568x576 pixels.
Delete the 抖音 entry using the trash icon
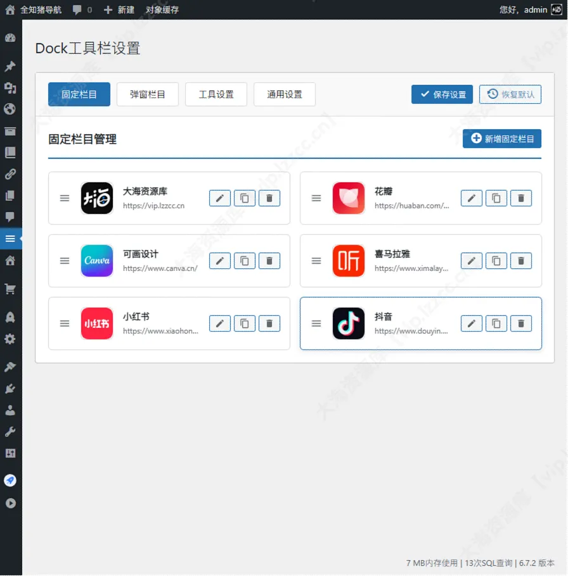520,323
